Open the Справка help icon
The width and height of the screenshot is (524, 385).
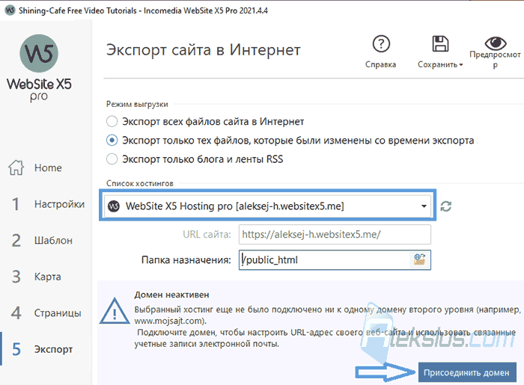pyautogui.click(x=381, y=43)
